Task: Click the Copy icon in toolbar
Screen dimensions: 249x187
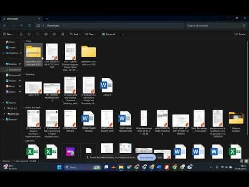Action: [29, 34]
